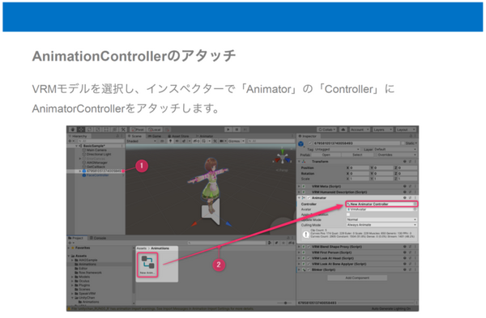Toggle Animator component enabled checkbox
Screen dimensions: 486x318
309,197
